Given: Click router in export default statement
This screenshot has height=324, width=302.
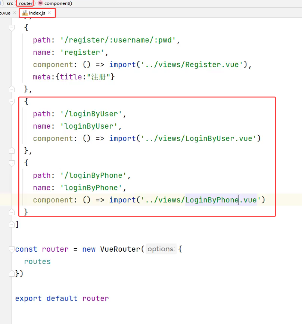Looking at the screenshot, I should tap(96, 298).
